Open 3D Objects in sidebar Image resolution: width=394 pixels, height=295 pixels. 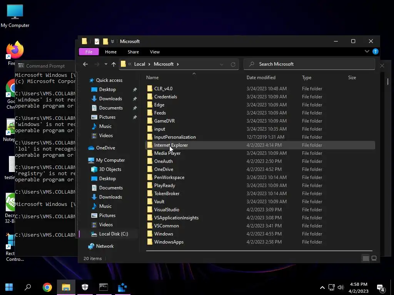106,169
